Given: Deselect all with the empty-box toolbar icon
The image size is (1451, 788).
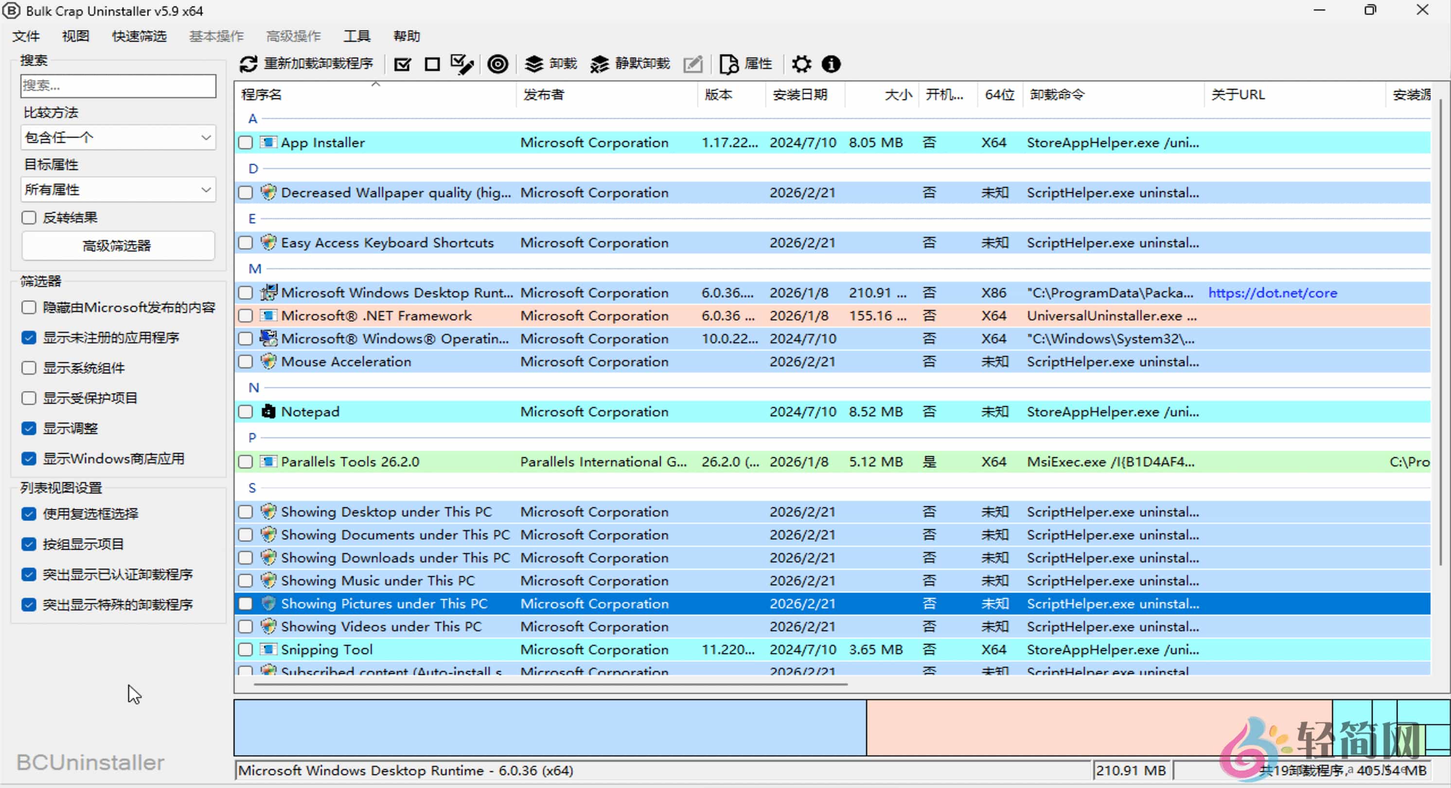Looking at the screenshot, I should [431, 64].
